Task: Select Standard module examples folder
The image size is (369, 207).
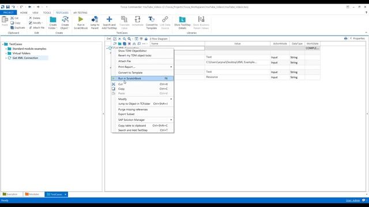Action: click(29, 49)
